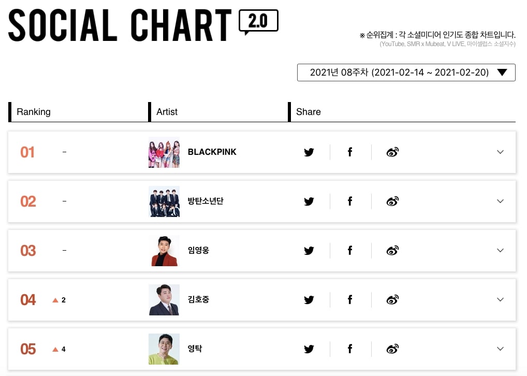Open BLACKPINK artist name link
The height and width of the screenshot is (376, 527).
click(212, 152)
